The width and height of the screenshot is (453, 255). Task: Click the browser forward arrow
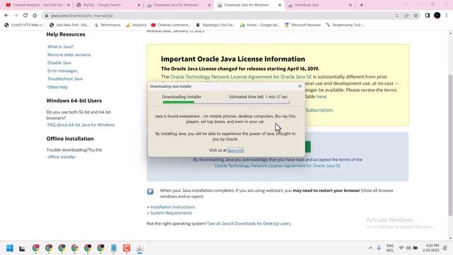[16, 16]
